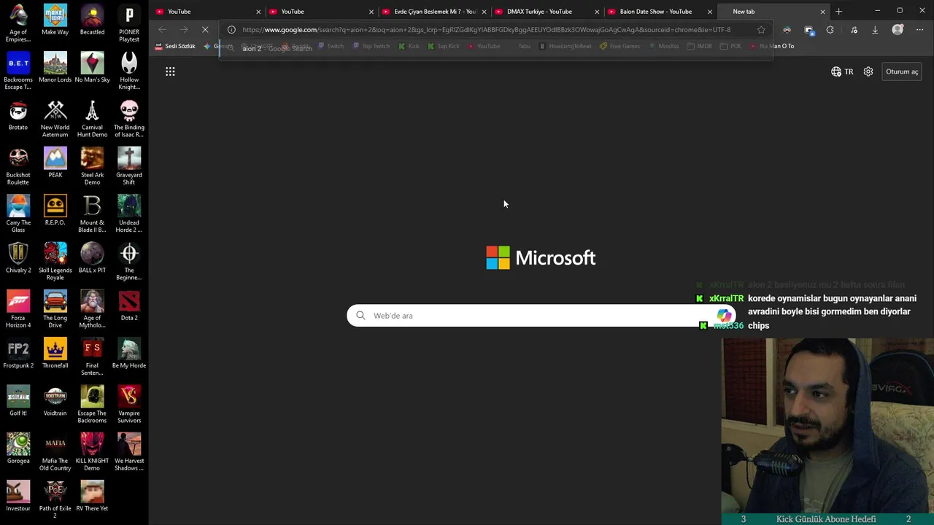Image resolution: width=934 pixels, height=525 pixels.
Task: Open Copilot from the search box
Action: tap(723, 316)
